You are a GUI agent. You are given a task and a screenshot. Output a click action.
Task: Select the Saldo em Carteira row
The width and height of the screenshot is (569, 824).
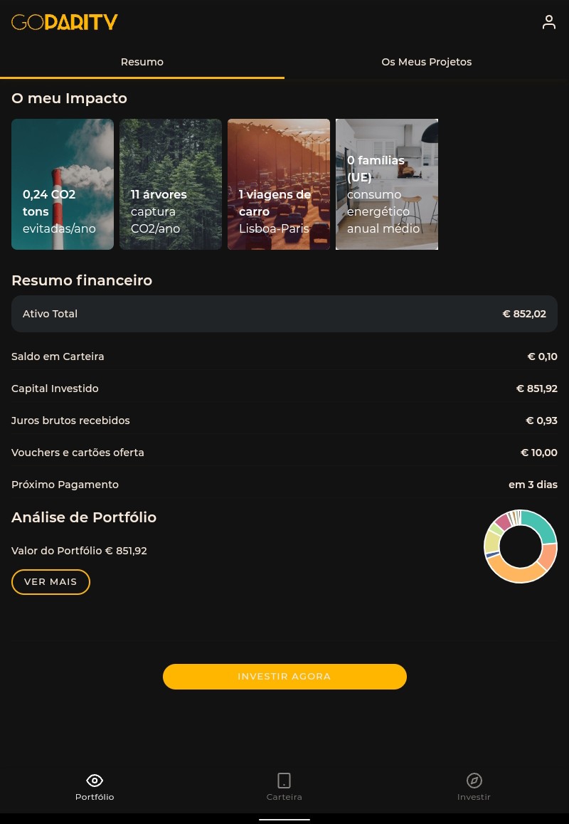(x=284, y=356)
